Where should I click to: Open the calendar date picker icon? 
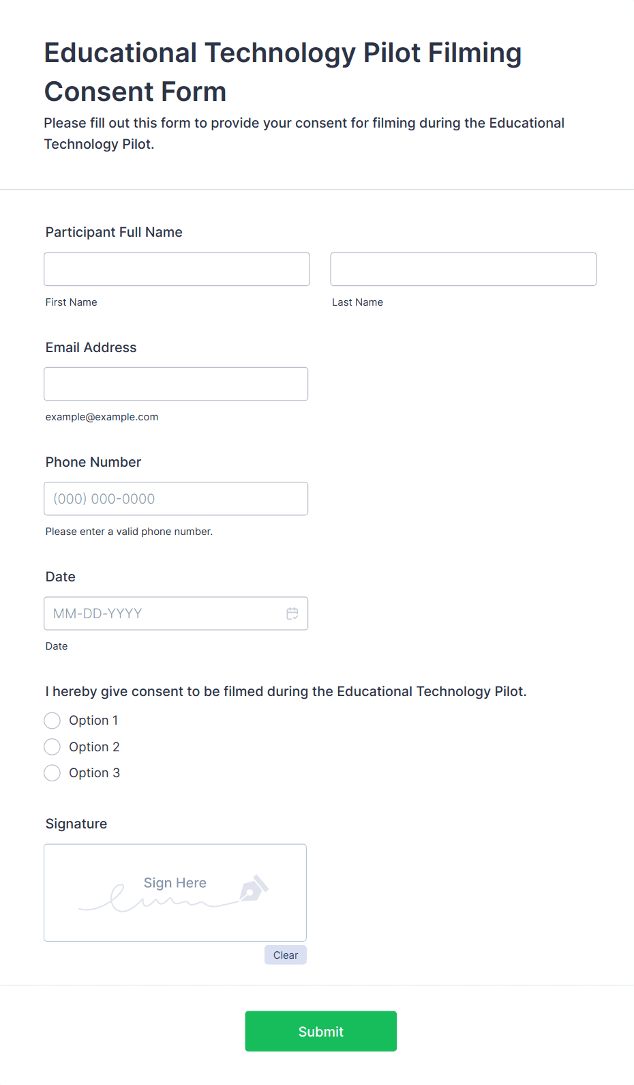coord(292,613)
